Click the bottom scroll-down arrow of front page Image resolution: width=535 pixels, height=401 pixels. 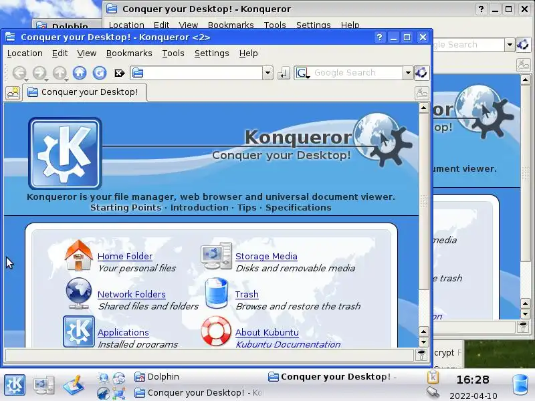pyautogui.click(x=423, y=342)
